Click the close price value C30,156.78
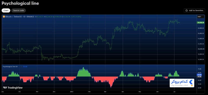Screen dimensions: 208x95 point(66,17)
